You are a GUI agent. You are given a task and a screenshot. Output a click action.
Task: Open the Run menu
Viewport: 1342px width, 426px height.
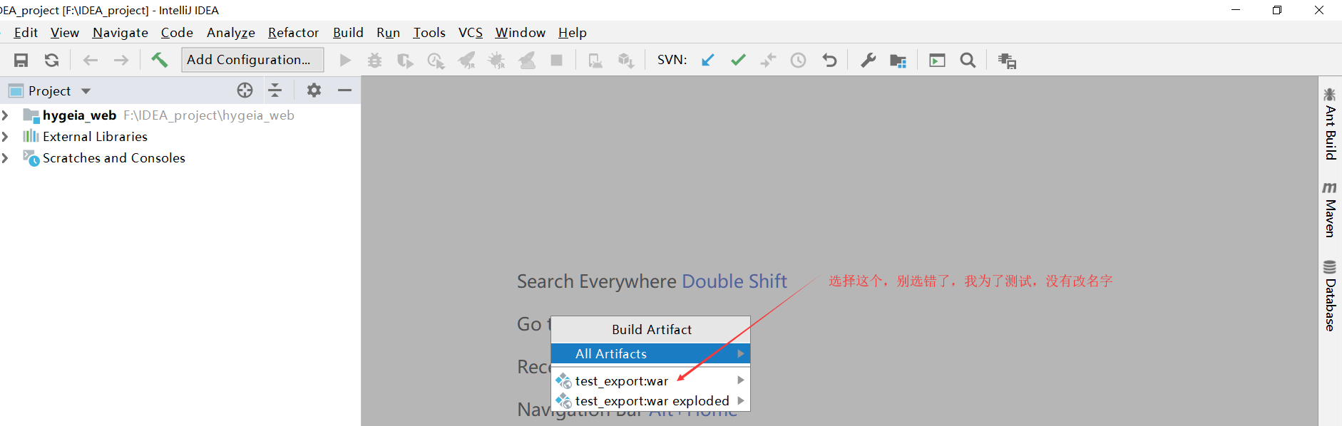(389, 33)
